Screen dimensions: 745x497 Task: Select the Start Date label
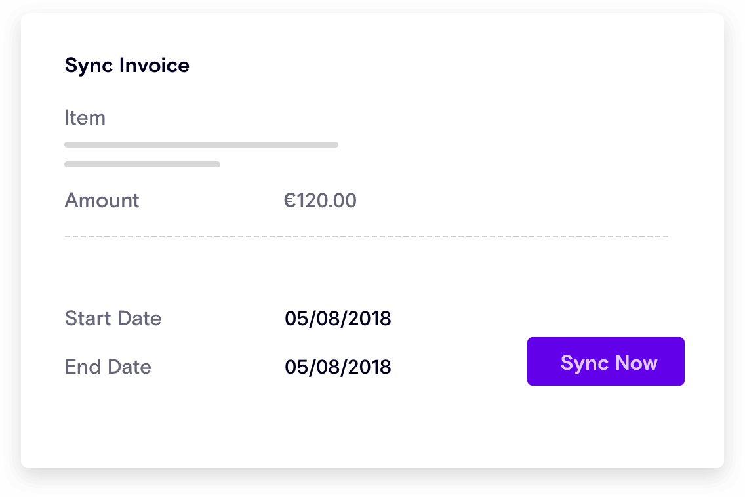[113, 319]
